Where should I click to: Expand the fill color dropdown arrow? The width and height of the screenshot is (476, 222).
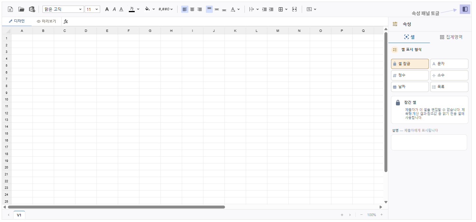154,9
